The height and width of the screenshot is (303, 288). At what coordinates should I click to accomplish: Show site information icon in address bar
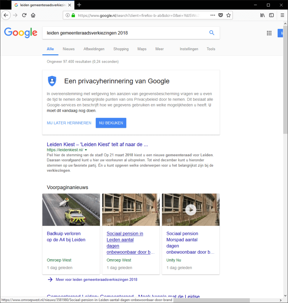pyautogui.click(x=67, y=15)
